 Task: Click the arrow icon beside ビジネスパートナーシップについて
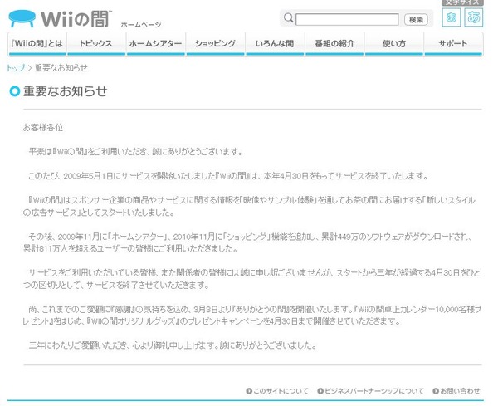coord(320,391)
